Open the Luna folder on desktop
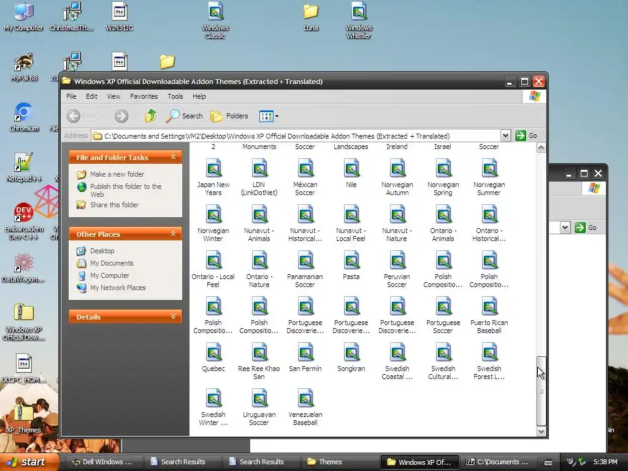Screen dimensions: 628x471 [x=311, y=17]
